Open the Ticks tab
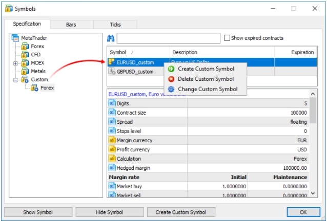The width and height of the screenshot is (327, 222). coord(115,25)
